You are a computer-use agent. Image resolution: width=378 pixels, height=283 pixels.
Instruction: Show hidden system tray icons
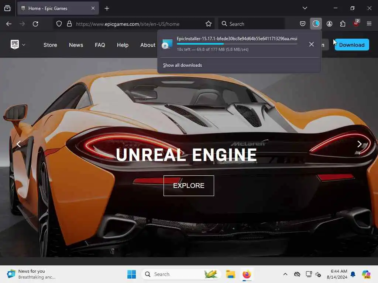pyautogui.click(x=285, y=274)
